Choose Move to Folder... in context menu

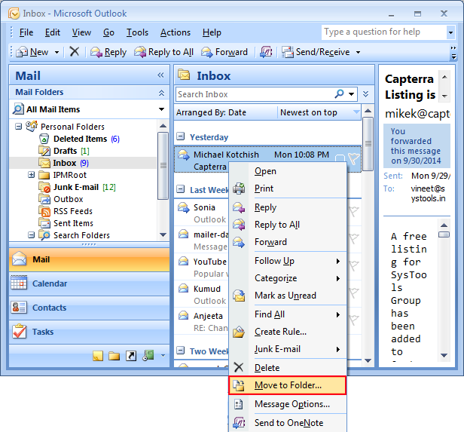pyautogui.click(x=287, y=385)
